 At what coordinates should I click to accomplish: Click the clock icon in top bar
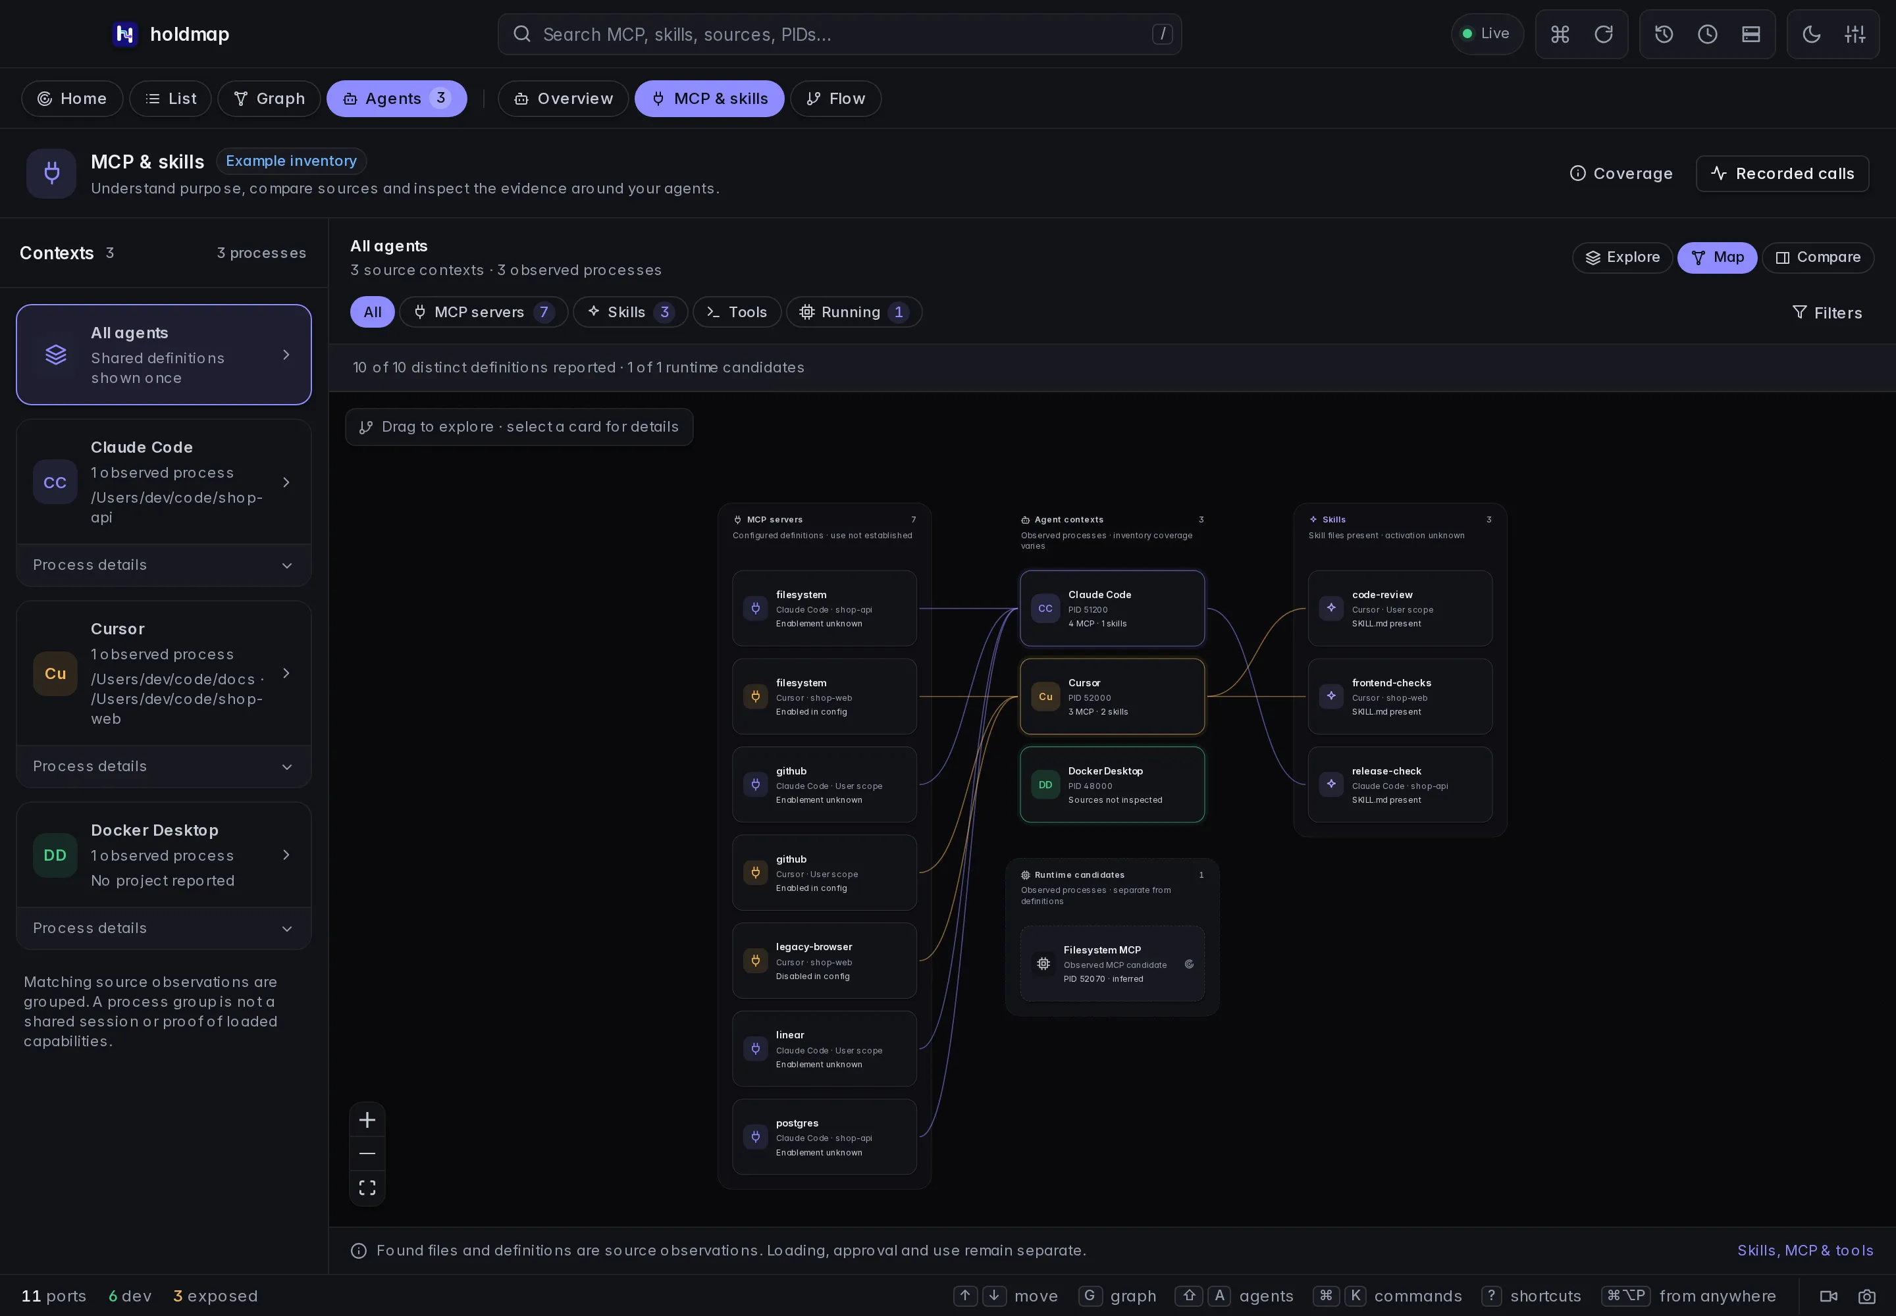coord(1707,34)
